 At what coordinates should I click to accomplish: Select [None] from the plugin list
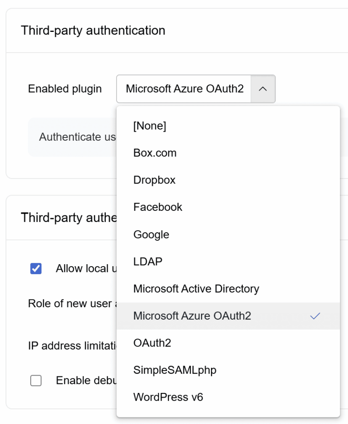point(150,126)
